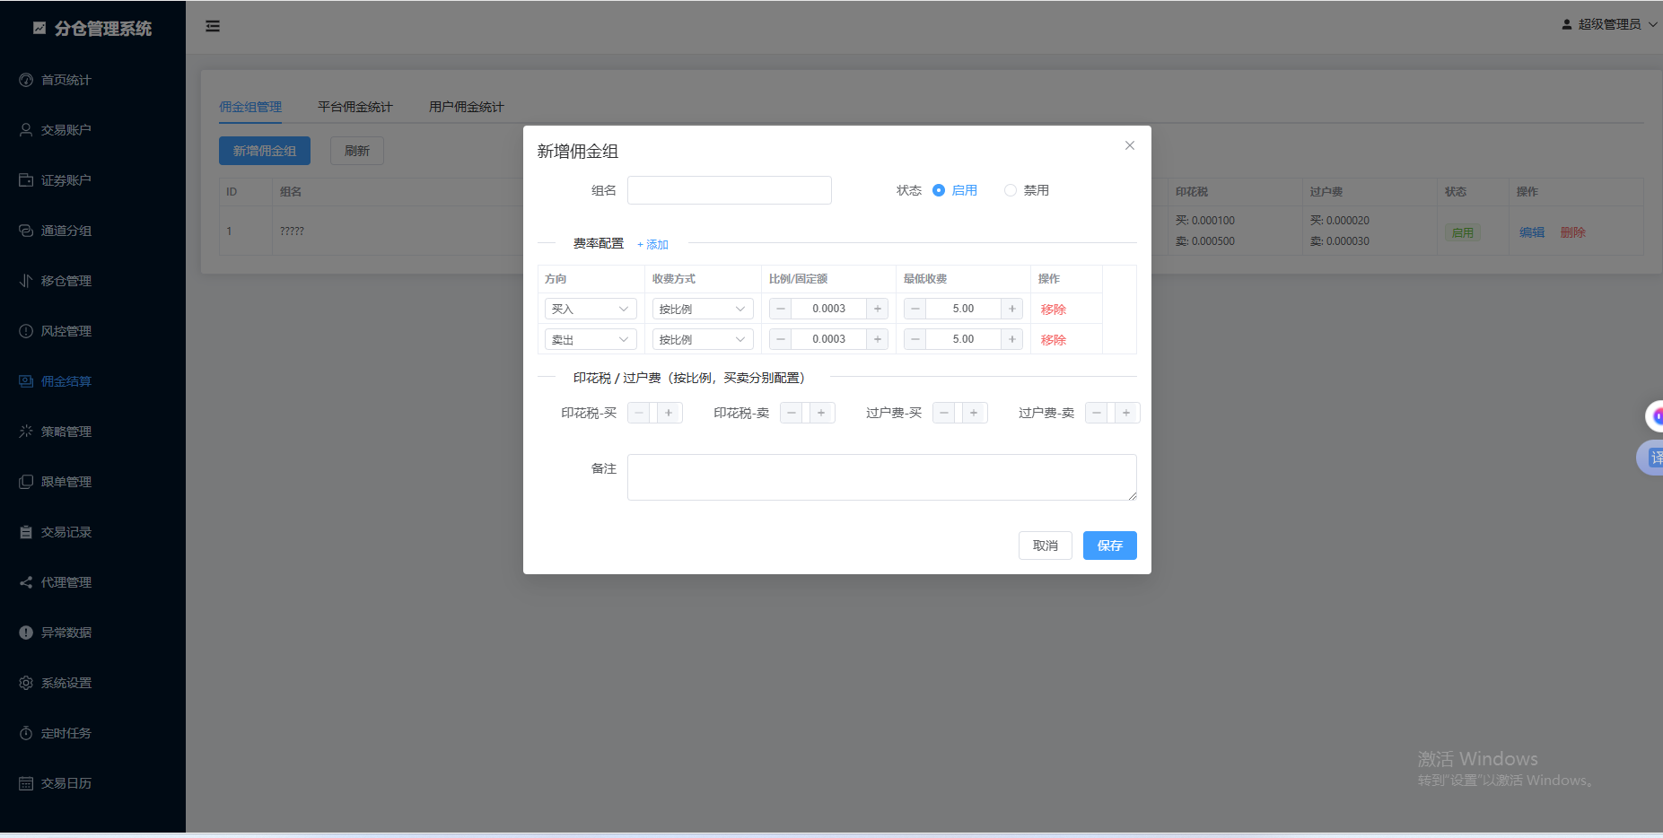Screen dimensions: 1663x838
Task: Remove the 卖出 fee row with 移除
Action: 1054,340
